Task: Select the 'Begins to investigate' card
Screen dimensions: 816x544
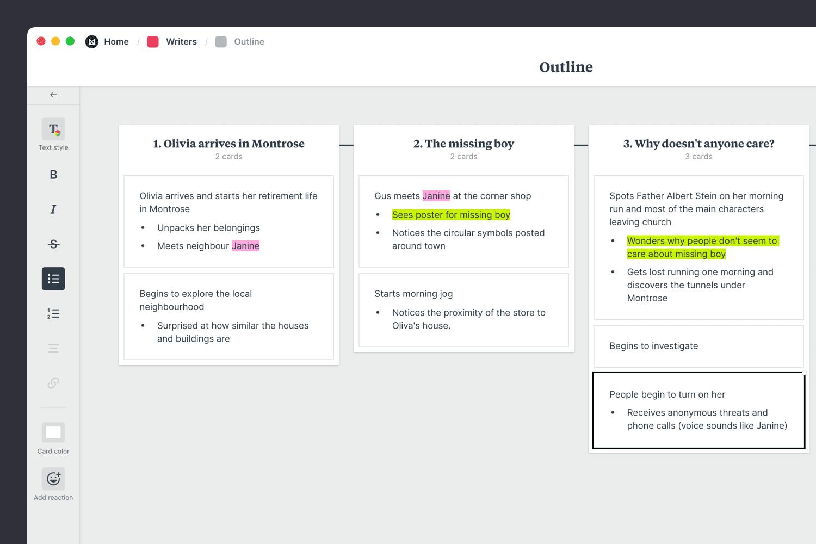Action: pos(698,346)
